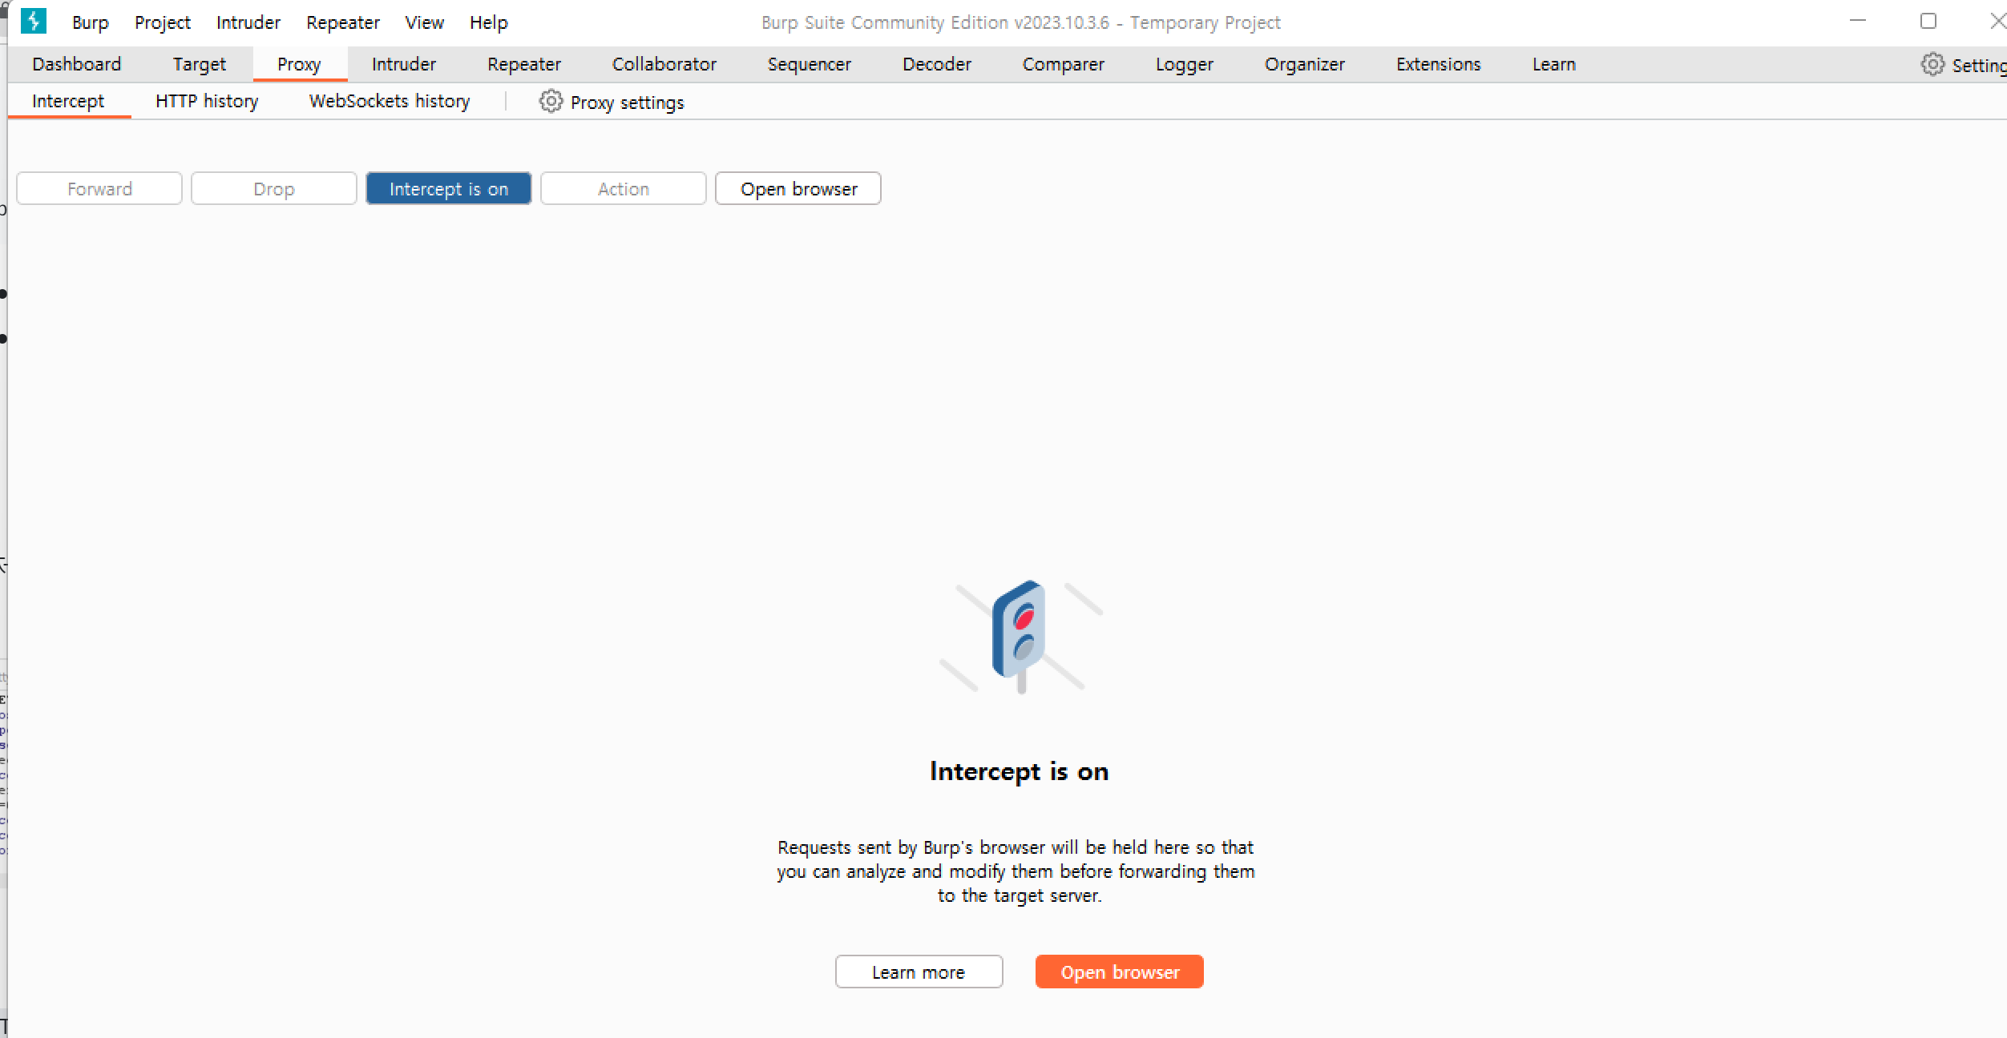Image resolution: width=2007 pixels, height=1038 pixels.
Task: Open the Extensions tab
Action: click(x=1438, y=64)
